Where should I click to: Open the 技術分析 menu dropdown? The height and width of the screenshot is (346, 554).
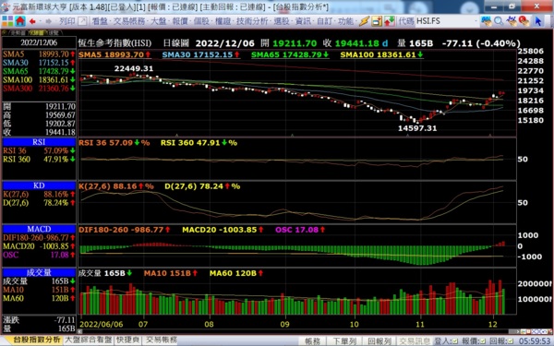pos(253,21)
